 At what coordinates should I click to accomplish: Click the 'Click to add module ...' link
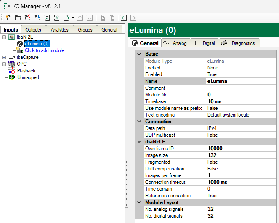tap(47, 50)
